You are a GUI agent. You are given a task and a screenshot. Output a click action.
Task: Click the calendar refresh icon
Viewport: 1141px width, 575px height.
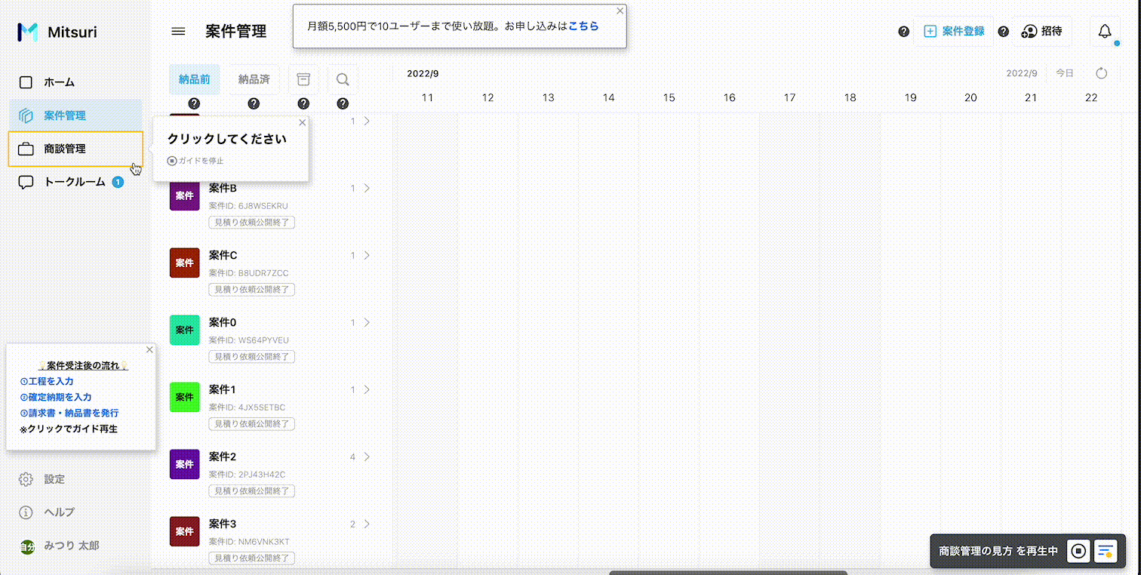pyautogui.click(x=1101, y=73)
